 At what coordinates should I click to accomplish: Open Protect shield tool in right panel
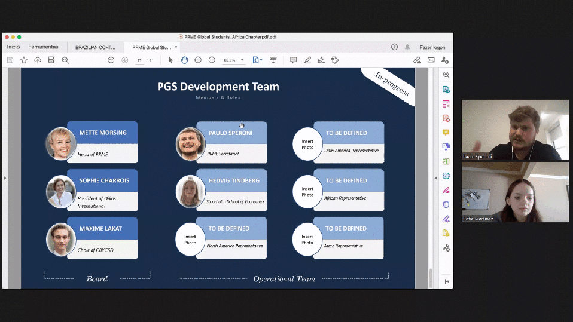click(446, 204)
